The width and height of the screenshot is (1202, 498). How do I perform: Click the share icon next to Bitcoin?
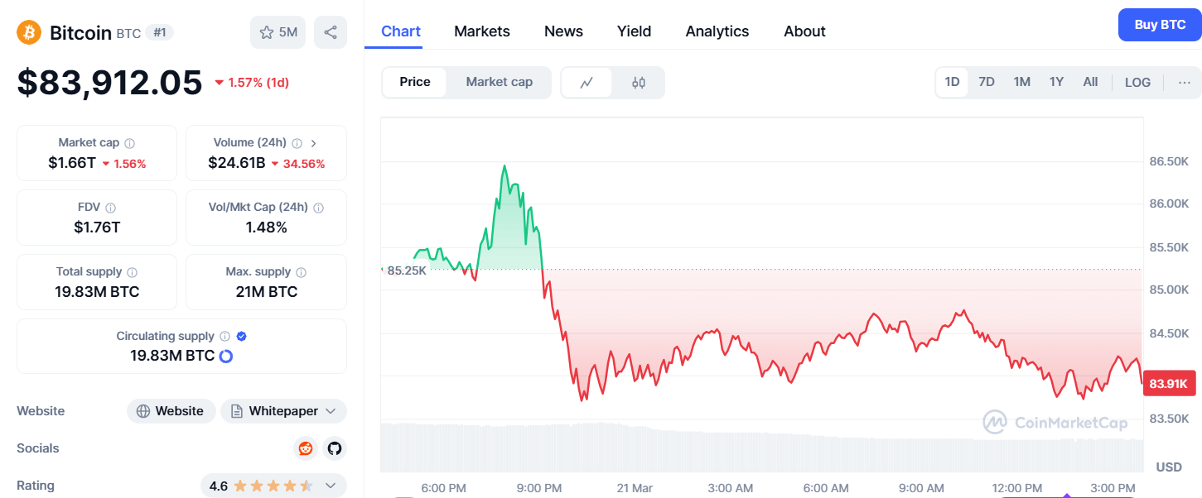tap(331, 32)
